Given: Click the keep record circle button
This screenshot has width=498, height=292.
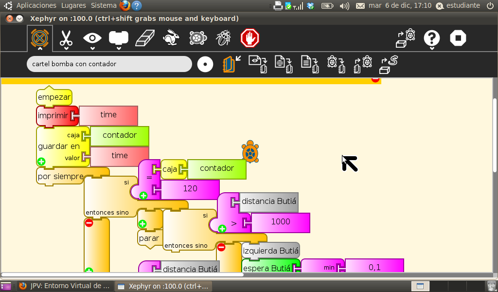Looking at the screenshot, I should tap(205, 64).
